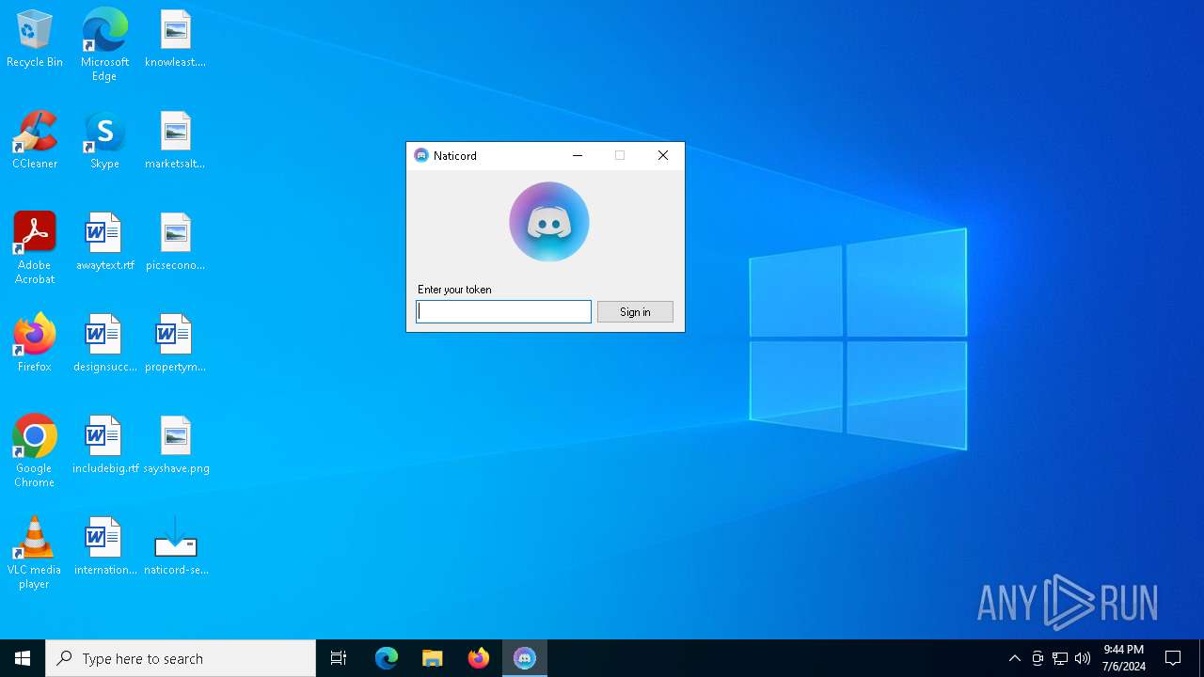Select the awaytext.rtf document
Image resolution: width=1204 pixels, height=677 pixels.
point(104,242)
